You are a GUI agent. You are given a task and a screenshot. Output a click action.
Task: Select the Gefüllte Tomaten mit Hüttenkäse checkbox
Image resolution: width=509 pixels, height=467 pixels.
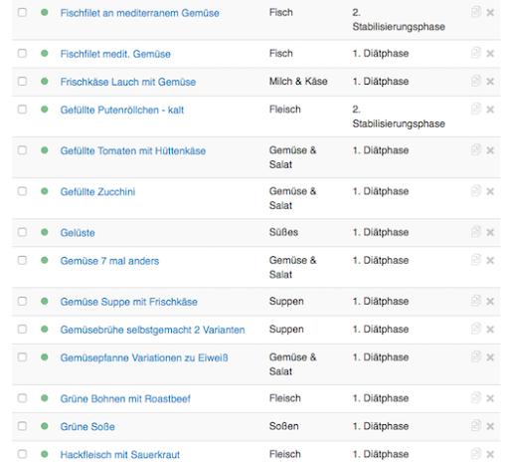click(x=22, y=150)
